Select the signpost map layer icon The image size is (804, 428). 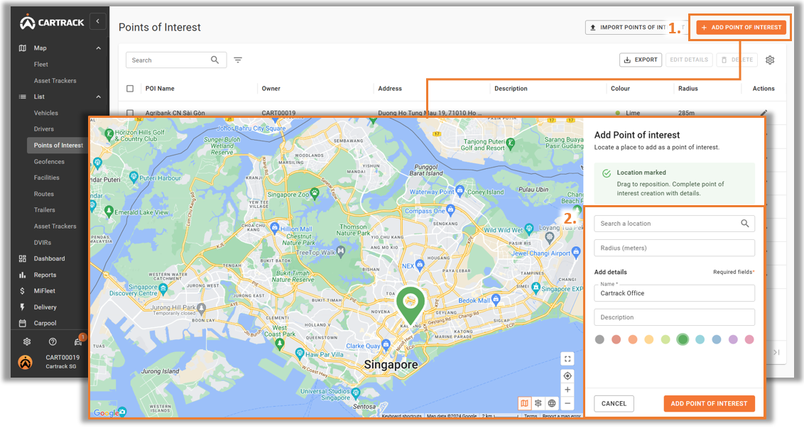click(538, 403)
